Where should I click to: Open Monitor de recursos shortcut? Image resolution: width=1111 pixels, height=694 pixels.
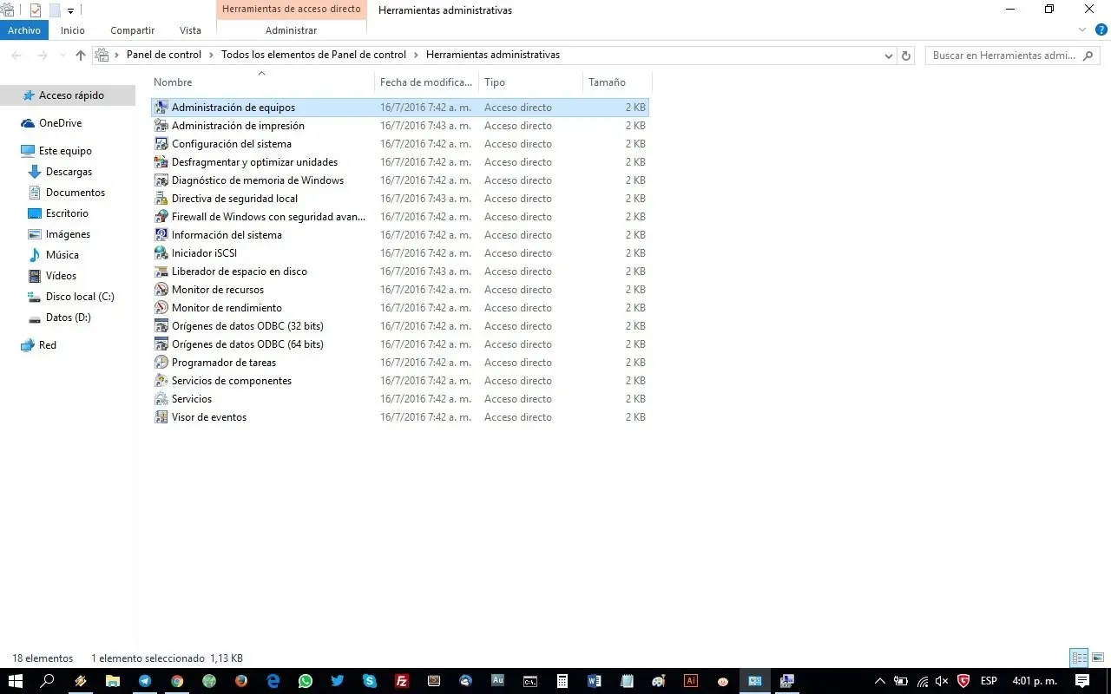click(x=218, y=289)
